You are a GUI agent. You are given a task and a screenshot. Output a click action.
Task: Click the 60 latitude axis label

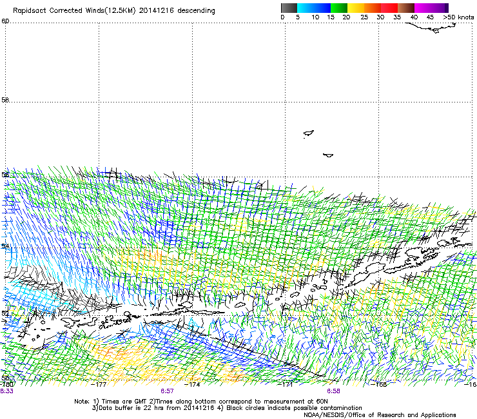pyautogui.click(x=5, y=21)
